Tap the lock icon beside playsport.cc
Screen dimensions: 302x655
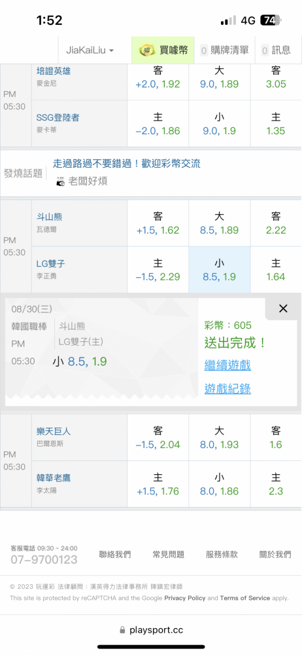(122, 629)
